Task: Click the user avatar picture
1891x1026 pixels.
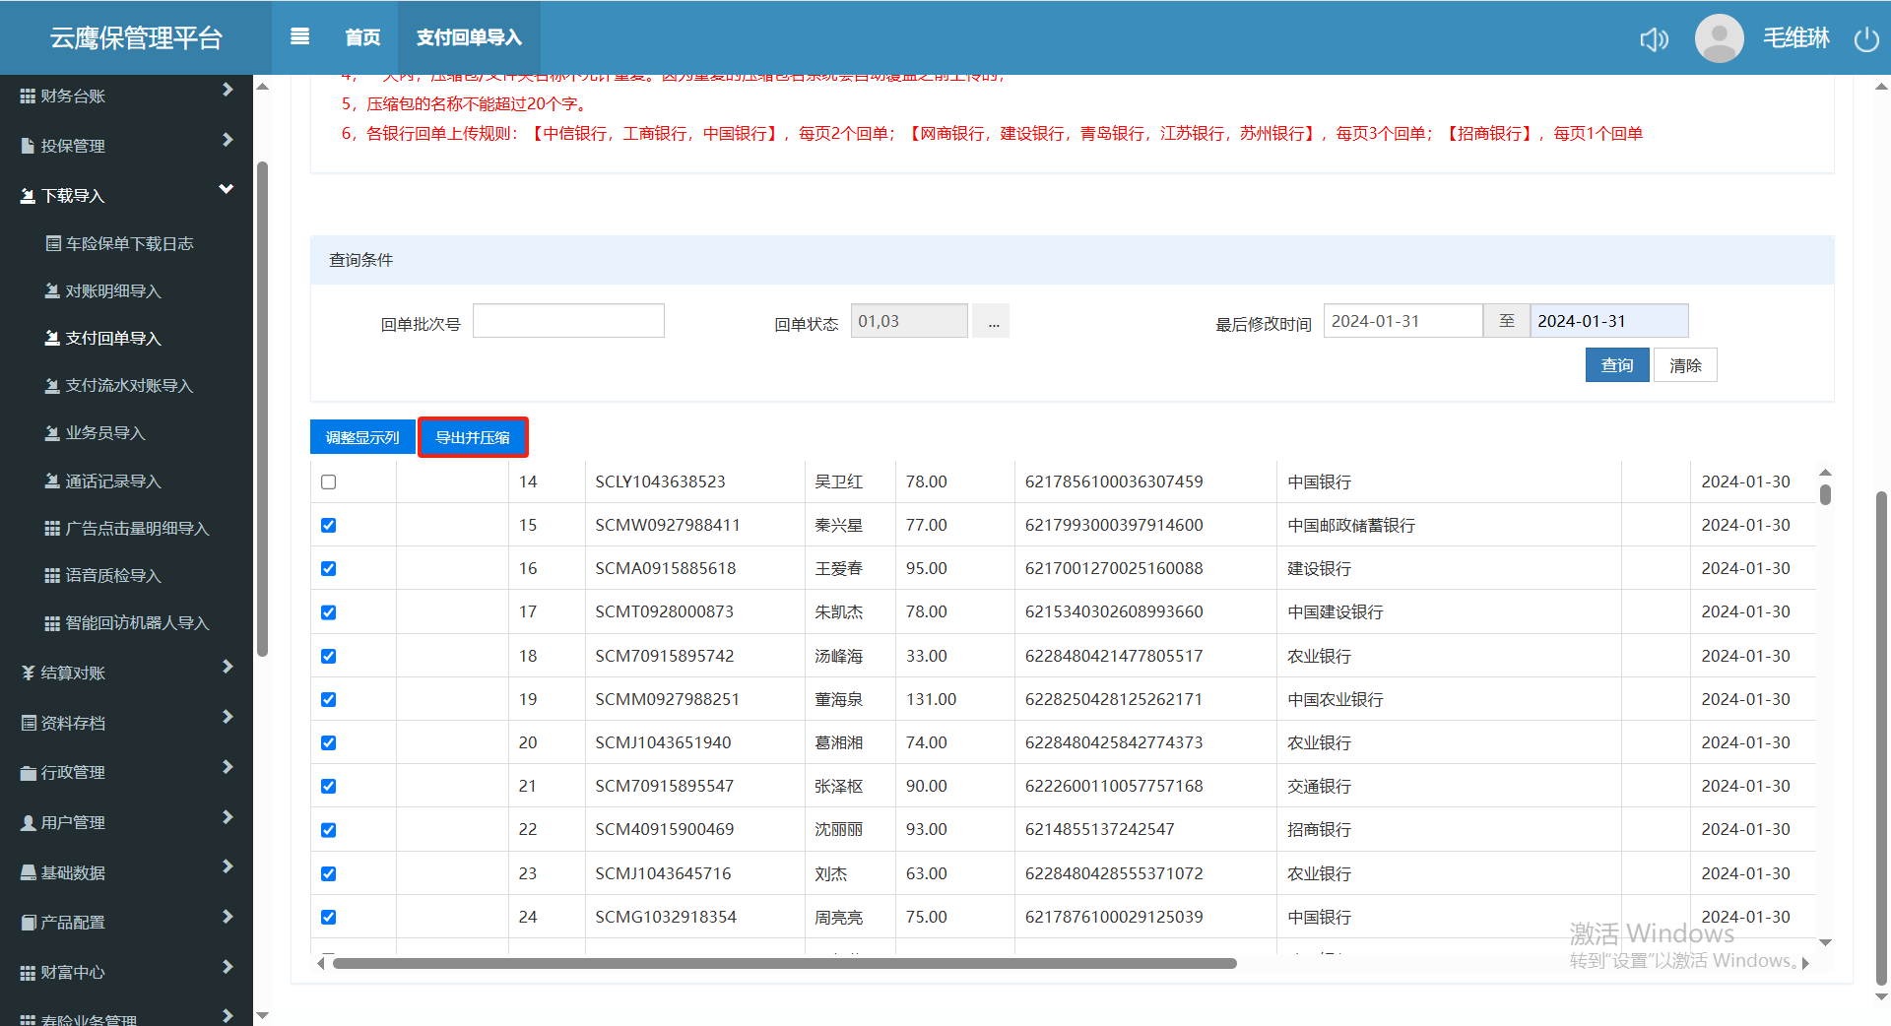Action: click(1719, 38)
